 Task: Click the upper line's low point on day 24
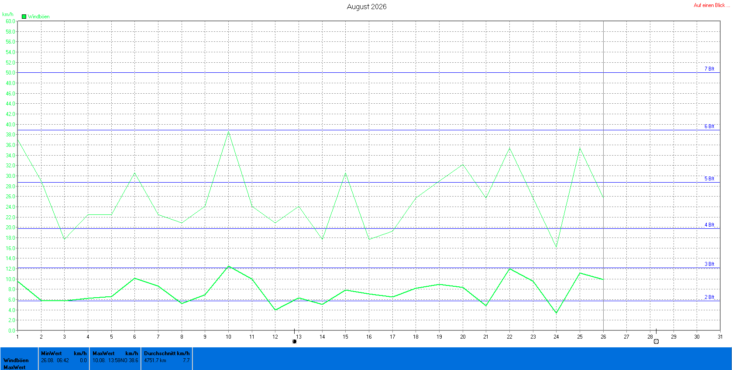pos(557,248)
